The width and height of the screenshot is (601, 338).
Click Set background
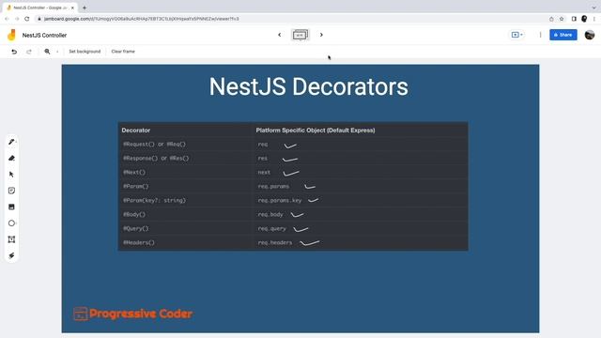85,52
